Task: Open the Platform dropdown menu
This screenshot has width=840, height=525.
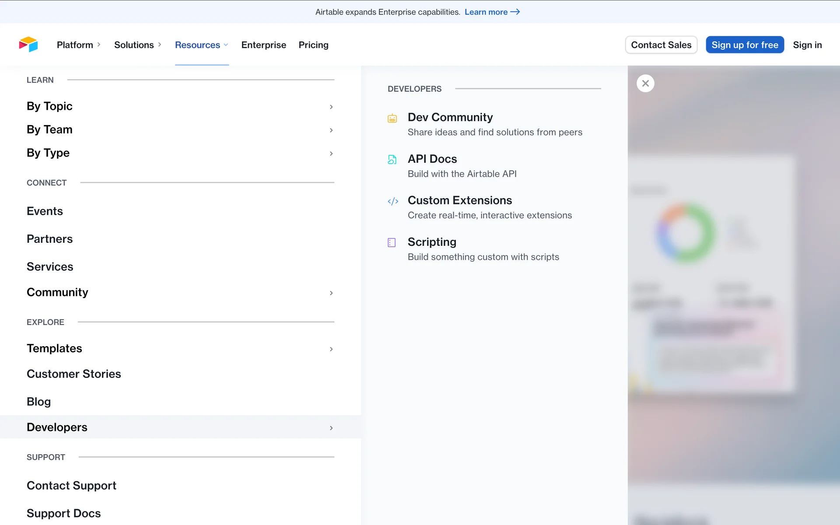Action: coord(79,45)
